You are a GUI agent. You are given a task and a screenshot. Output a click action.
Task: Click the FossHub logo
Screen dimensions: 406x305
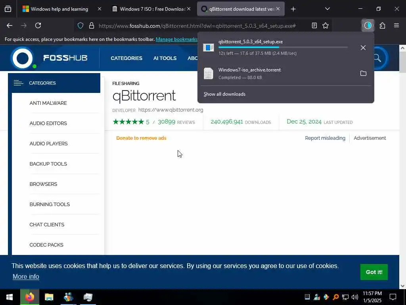pyautogui.click(x=49, y=58)
